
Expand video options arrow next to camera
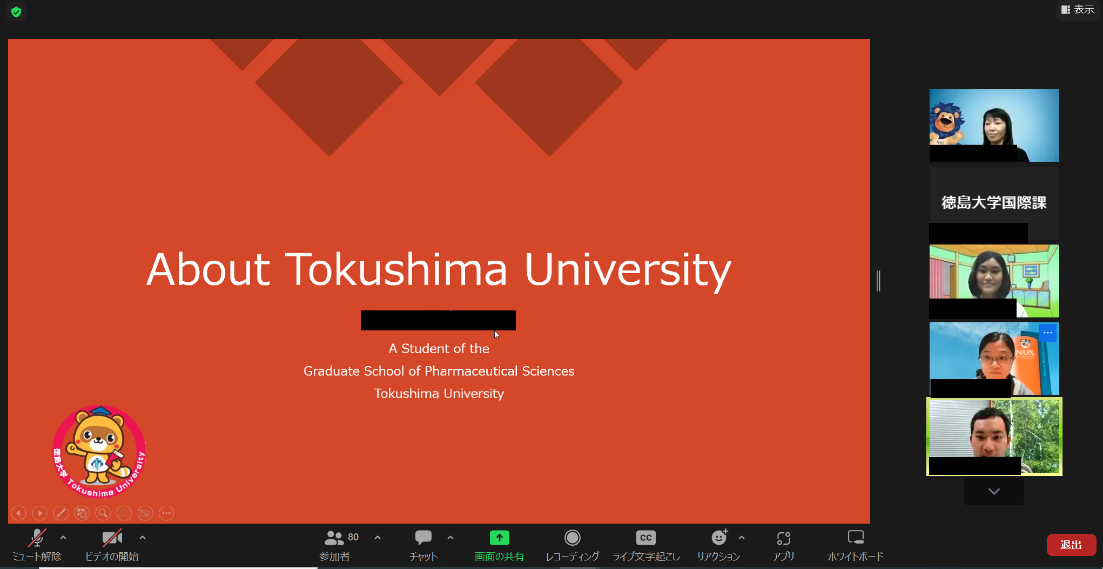[x=143, y=538]
